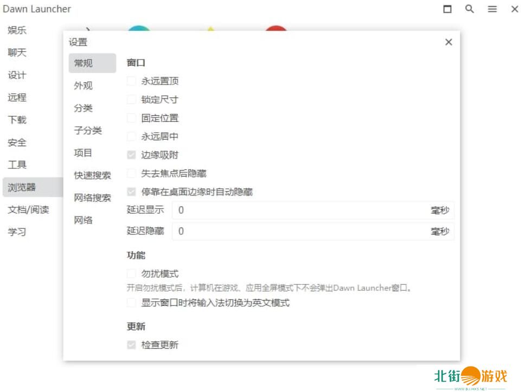Toggle the 锁定尺寸 checkbox
Screen dimensions: 525x392
click(x=131, y=100)
